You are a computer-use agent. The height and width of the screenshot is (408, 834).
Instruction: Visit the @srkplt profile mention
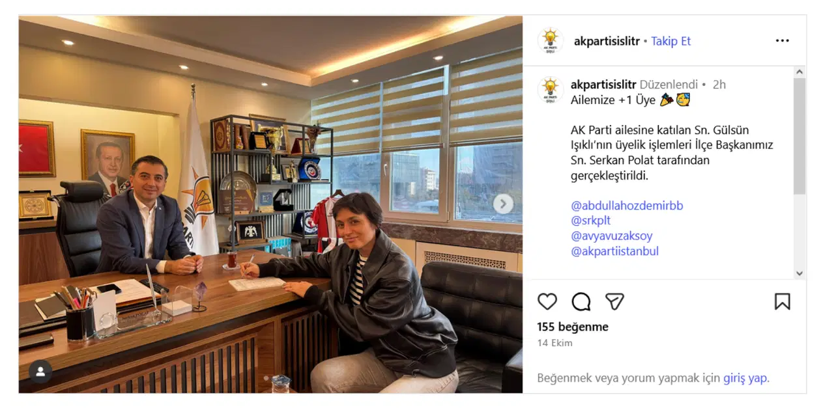tap(590, 221)
